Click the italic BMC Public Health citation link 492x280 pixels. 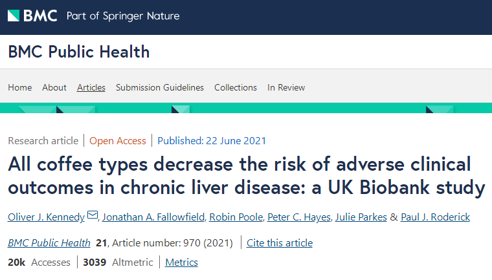[x=49, y=242]
